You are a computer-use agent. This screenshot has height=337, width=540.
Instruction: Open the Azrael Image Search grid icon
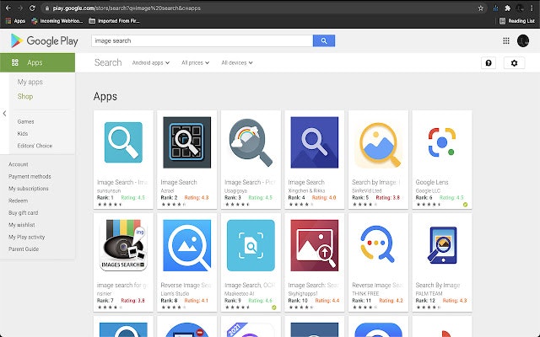[x=187, y=142]
